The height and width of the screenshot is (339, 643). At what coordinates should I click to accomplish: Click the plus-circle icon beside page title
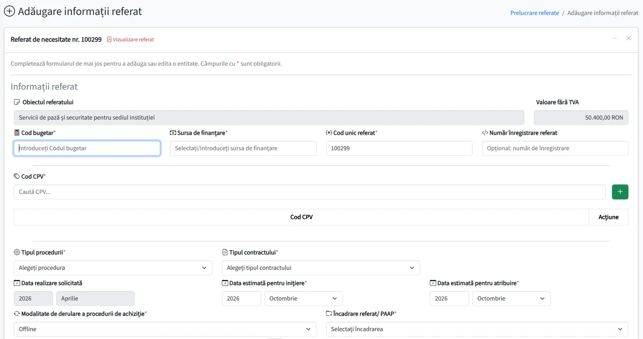(9, 11)
